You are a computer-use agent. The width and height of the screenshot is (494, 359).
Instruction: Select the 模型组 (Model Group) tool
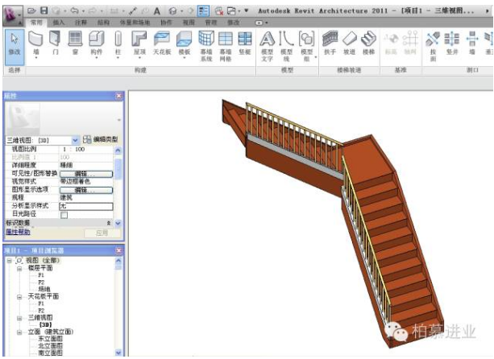tap(306, 46)
